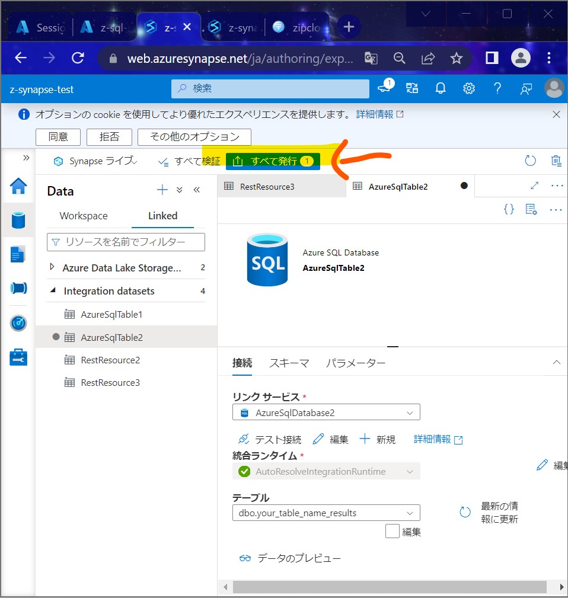
Task: Select the パラメーター tab
Action: [356, 363]
